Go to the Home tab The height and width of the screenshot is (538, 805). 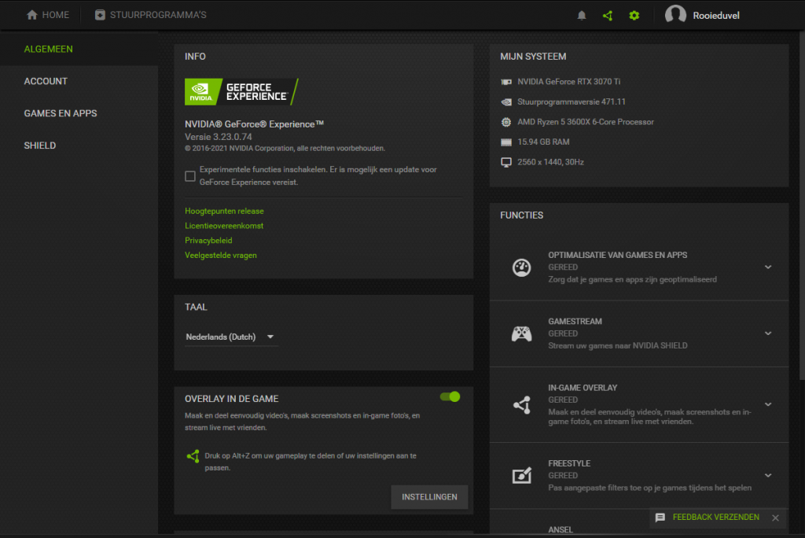[47, 15]
